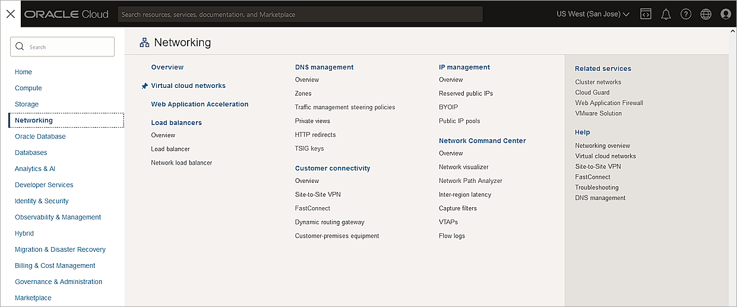This screenshot has height=307, width=737.
Task: Select Oracle Database in the navigation menu
Action: click(40, 136)
